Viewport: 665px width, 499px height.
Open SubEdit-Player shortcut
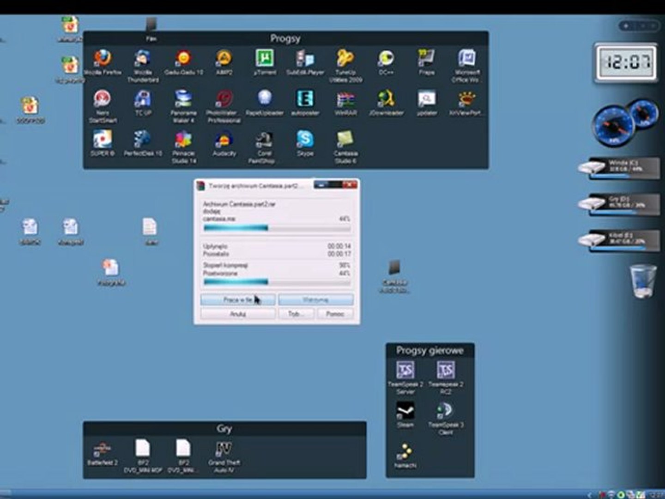305,62
